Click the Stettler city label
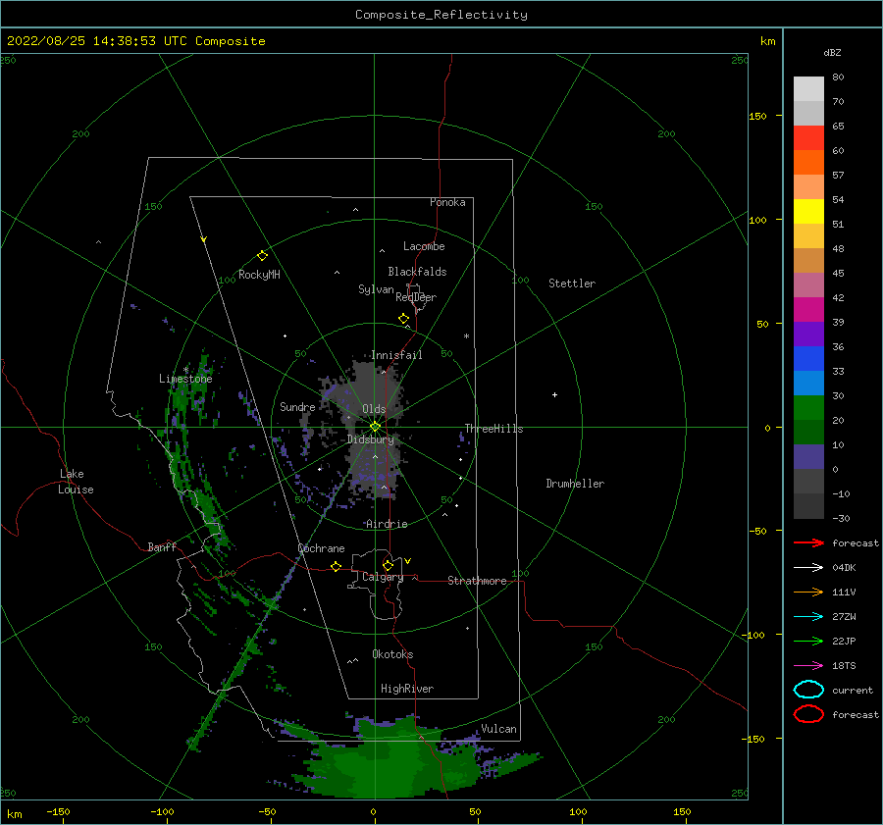Image resolution: width=883 pixels, height=825 pixels. pyautogui.click(x=572, y=284)
